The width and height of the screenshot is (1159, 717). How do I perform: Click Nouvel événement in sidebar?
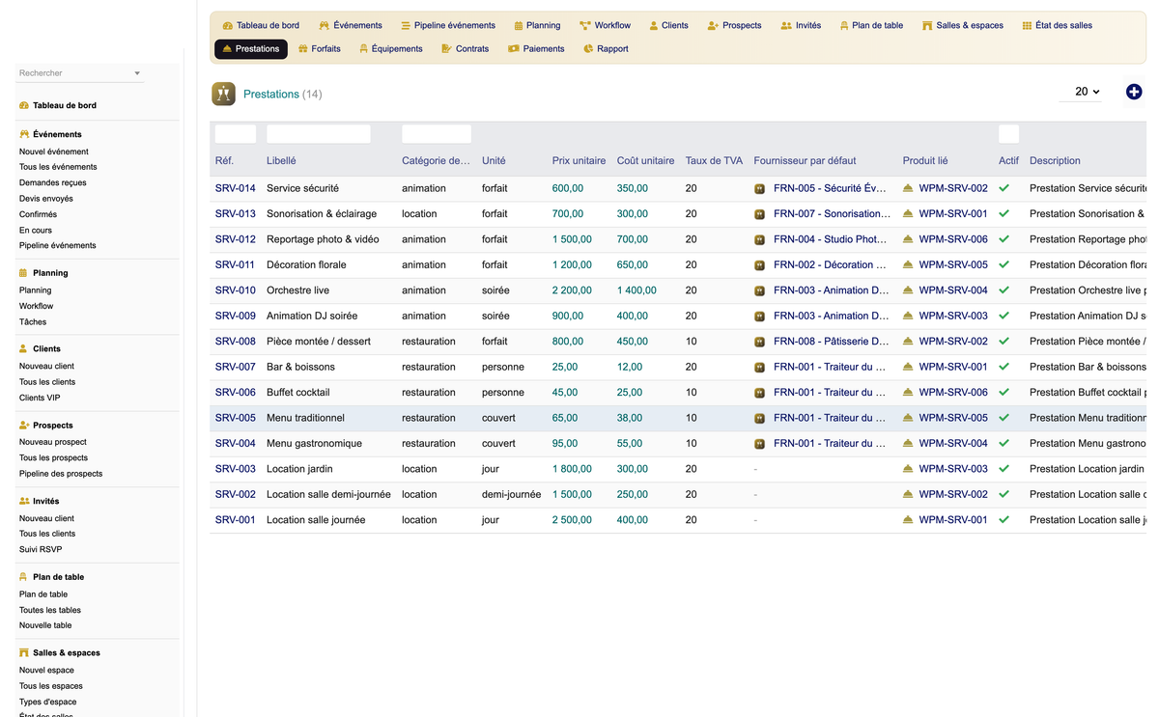tap(54, 152)
